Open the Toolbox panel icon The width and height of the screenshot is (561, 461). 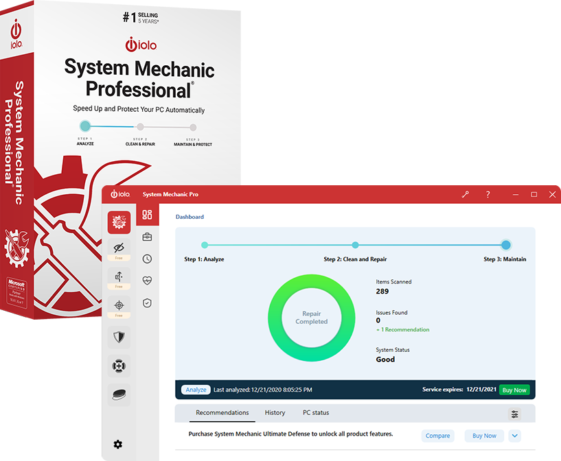coord(147,236)
